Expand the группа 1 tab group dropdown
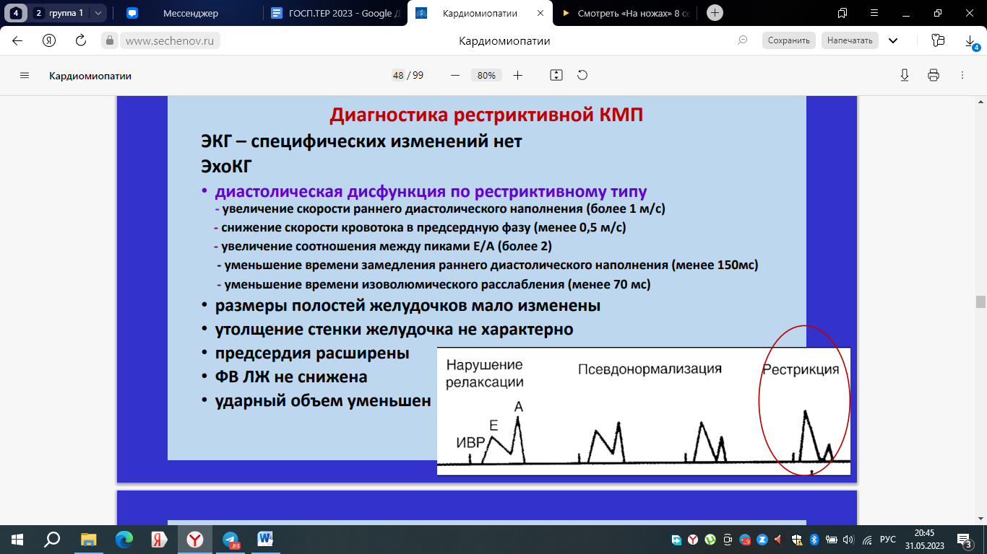 pos(98,13)
